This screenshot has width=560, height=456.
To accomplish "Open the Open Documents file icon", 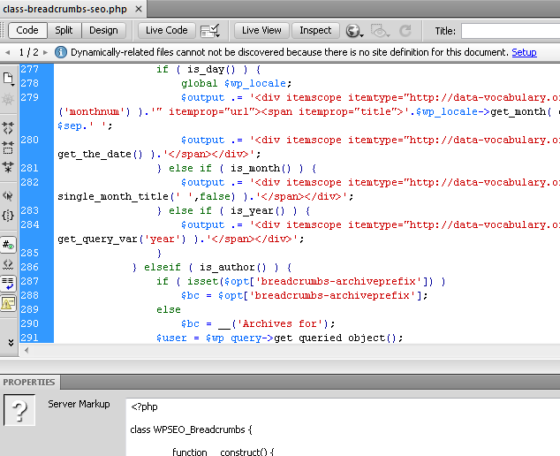I will point(8,79).
